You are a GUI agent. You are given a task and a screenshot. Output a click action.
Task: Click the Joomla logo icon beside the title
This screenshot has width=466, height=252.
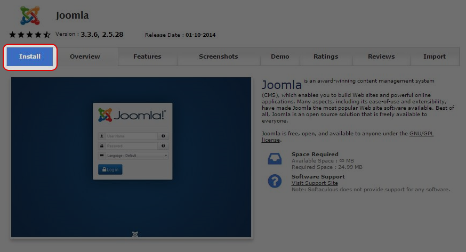pos(30,15)
